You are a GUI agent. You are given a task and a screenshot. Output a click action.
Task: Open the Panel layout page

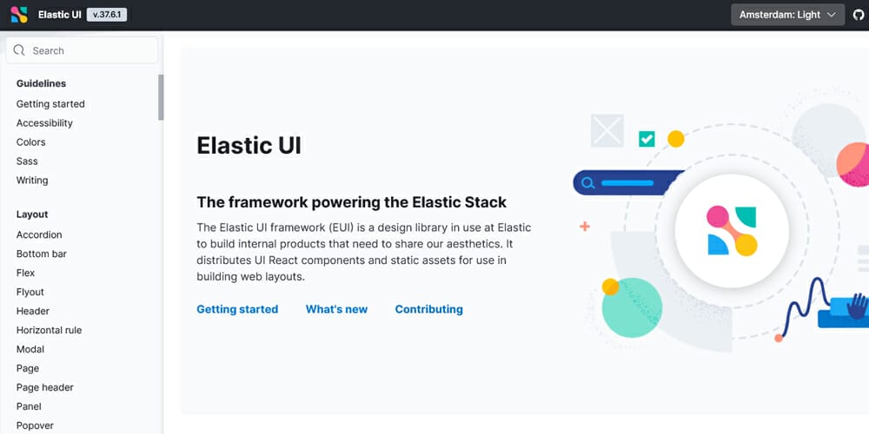click(29, 407)
